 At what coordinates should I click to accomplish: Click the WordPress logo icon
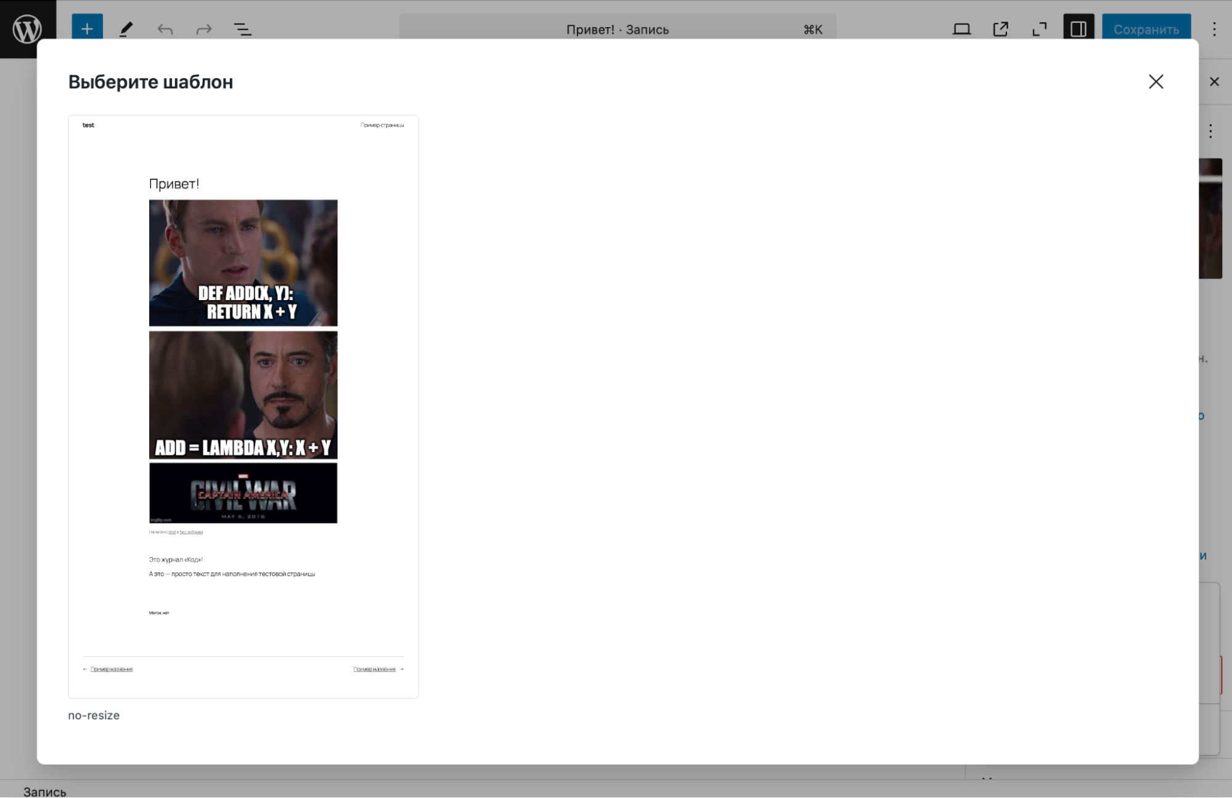pos(28,28)
